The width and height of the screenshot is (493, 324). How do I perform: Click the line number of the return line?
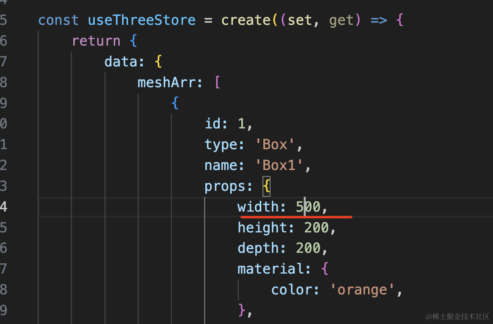(x=4, y=41)
